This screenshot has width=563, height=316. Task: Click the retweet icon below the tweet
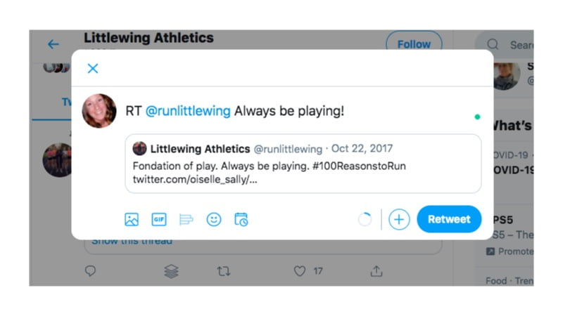coord(223,271)
